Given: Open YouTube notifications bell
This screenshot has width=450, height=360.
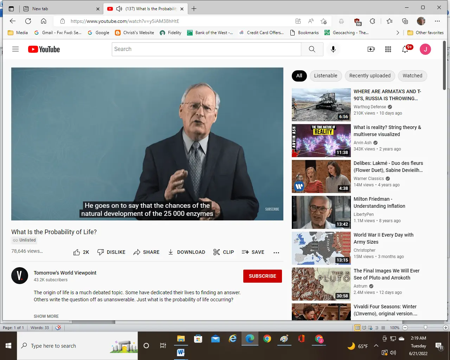Looking at the screenshot, I should tap(405, 49).
